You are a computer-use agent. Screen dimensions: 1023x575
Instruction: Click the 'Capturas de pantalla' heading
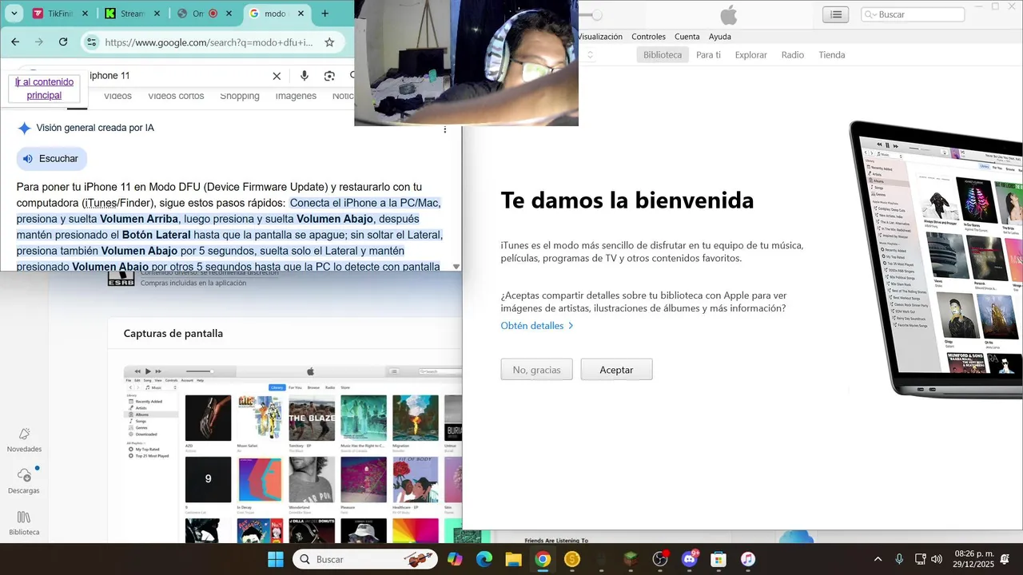pos(173,334)
